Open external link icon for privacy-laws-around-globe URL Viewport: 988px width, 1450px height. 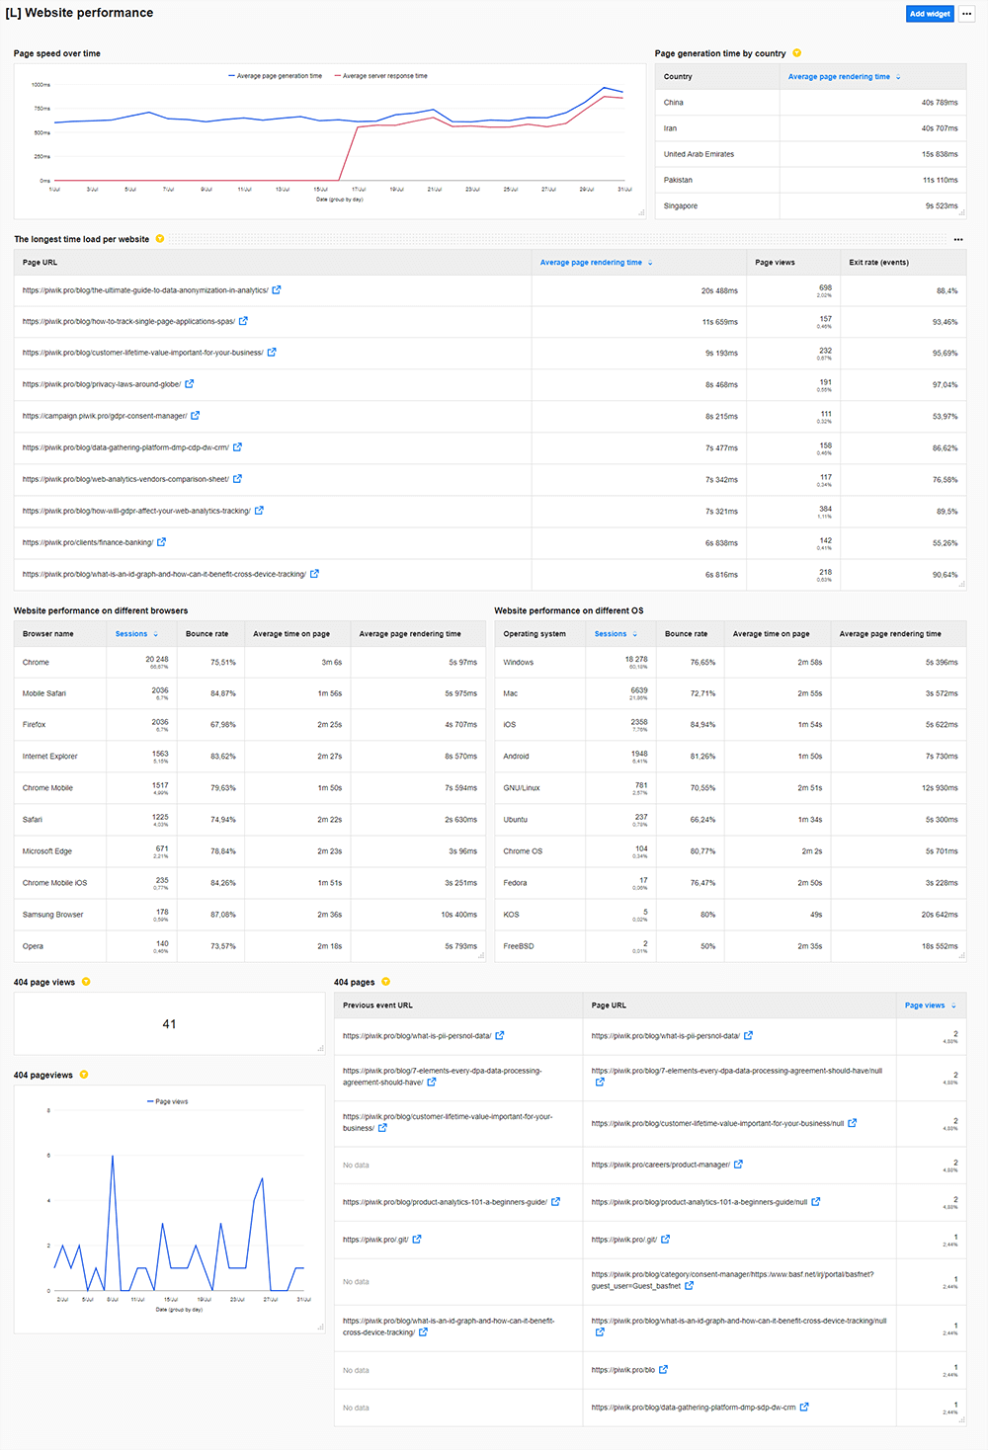coord(190,384)
